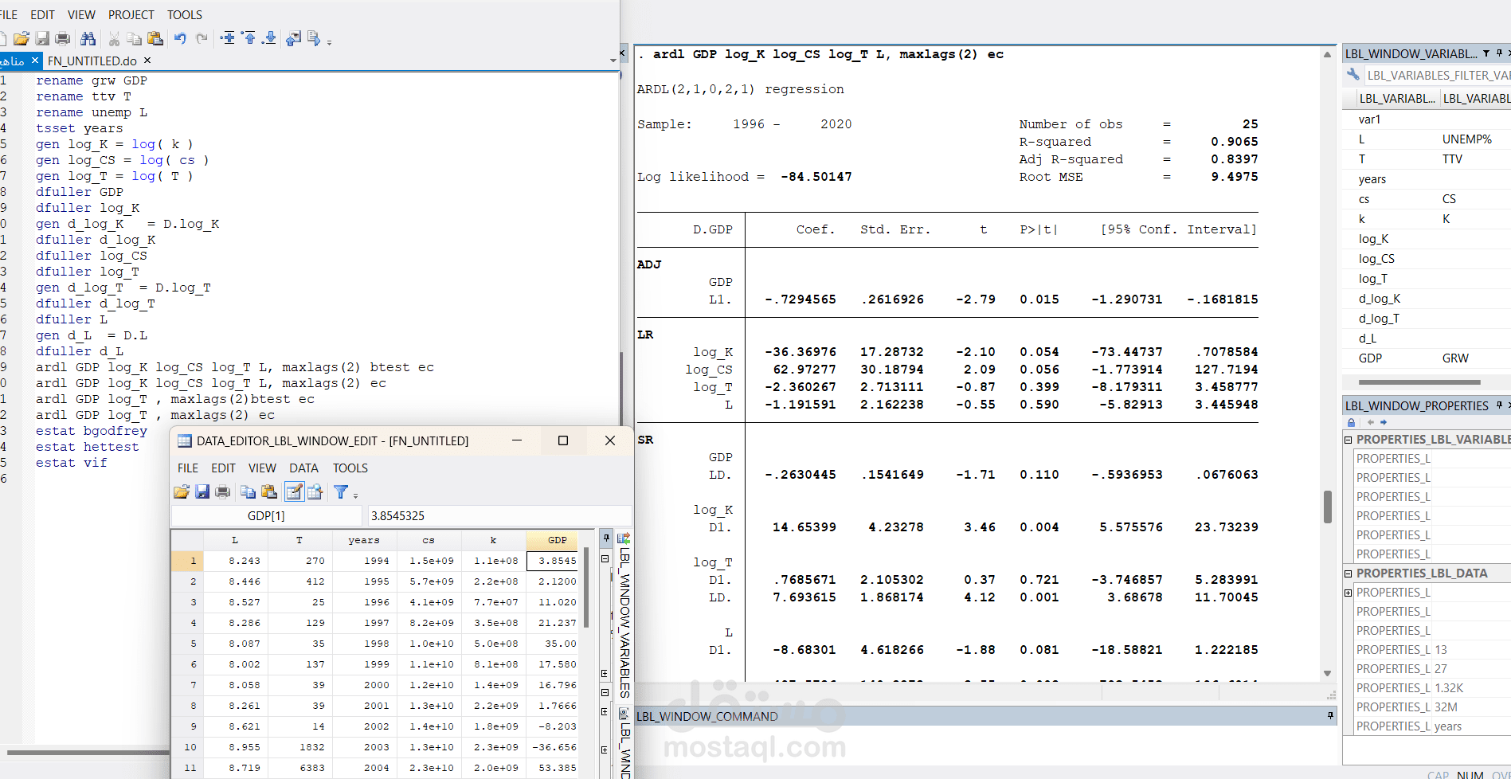The image size is (1511, 779).
Task: Collapse the PROPERTIES_LBL_VARIABLE section
Action: tap(1349, 440)
